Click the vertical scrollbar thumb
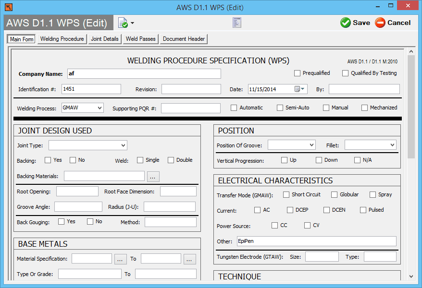This screenshot has width=422, height=288. coord(411,107)
